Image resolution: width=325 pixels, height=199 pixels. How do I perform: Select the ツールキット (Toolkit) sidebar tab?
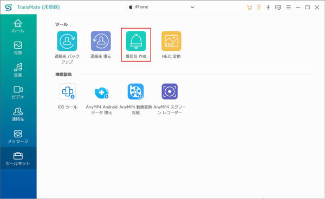tap(18, 158)
